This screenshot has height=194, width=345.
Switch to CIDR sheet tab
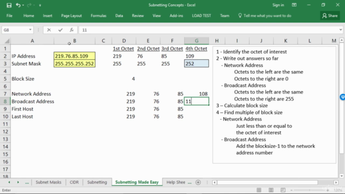coord(74,182)
